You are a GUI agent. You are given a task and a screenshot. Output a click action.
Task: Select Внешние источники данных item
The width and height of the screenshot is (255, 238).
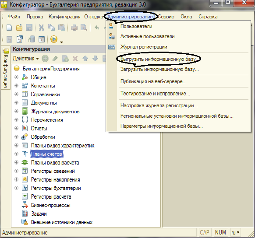tap(62, 222)
